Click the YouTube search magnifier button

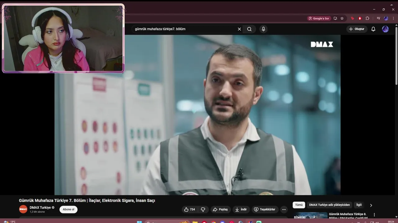tap(249, 29)
